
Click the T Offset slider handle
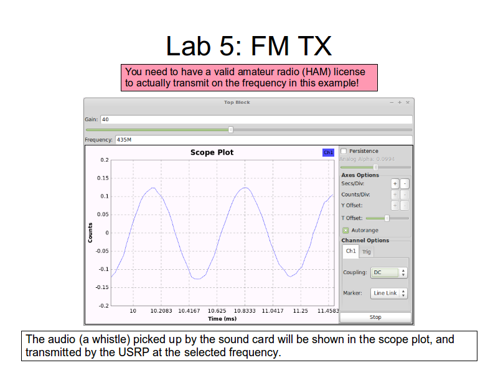tap(387, 218)
